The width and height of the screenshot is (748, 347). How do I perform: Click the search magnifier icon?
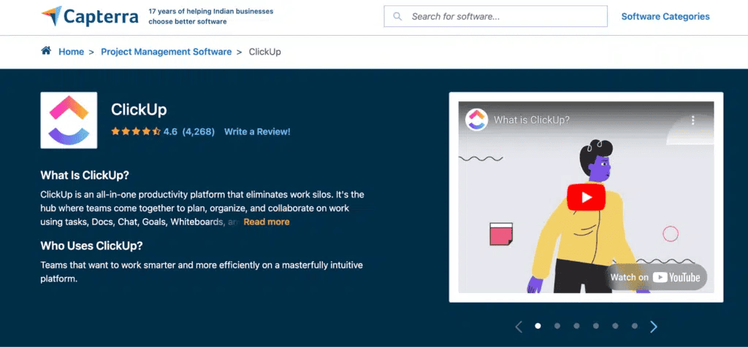coord(397,17)
